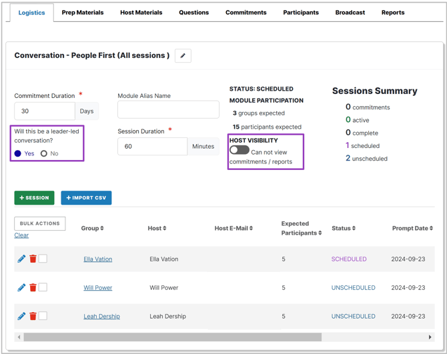Viewport: 447px width, 354px height.
Task: Delete the Will Power session row
Action: coord(33,287)
